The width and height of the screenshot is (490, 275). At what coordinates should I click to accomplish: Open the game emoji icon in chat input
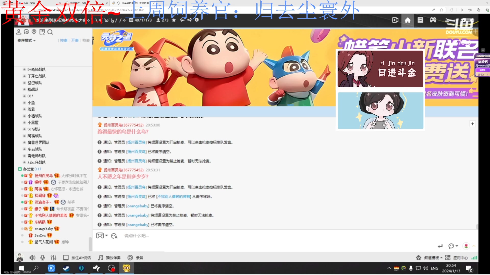click(100, 236)
